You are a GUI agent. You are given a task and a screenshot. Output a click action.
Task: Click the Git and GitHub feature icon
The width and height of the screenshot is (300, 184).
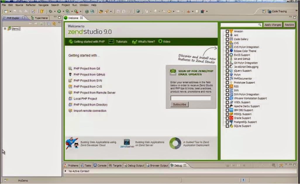pyautogui.click(x=231, y=59)
